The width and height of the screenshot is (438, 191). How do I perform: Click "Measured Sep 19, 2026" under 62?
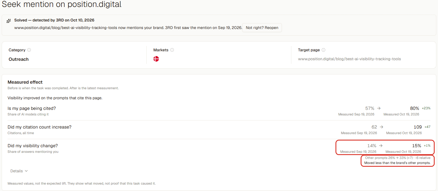(359, 133)
